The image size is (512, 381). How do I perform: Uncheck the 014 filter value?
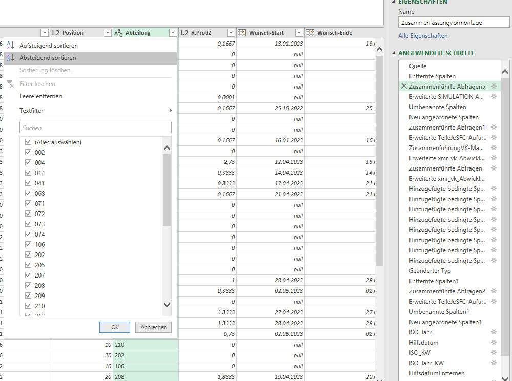tap(28, 173)
